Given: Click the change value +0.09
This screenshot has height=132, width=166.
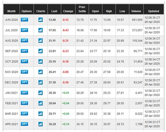Looking at the screenshot, I should pos(66,114).
